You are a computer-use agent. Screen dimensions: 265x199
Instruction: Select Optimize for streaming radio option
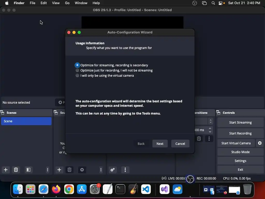77,65
